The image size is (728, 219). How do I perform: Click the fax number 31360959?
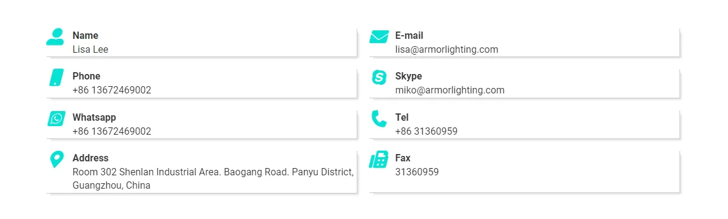coord(417,172)
